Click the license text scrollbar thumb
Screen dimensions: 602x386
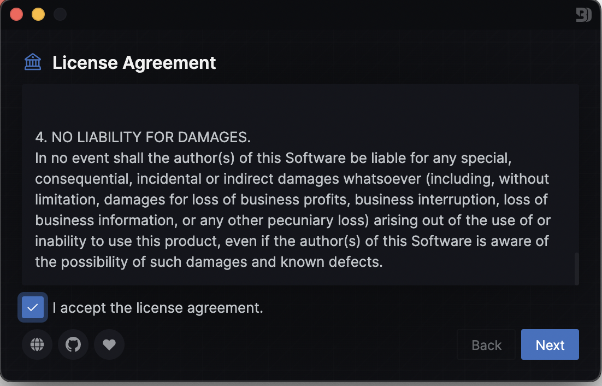(x=576, y=269)
